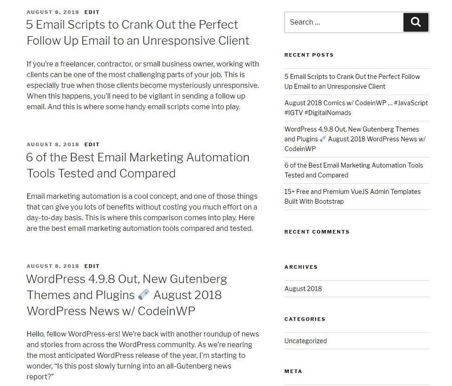Open the email scripts post from Recent Posts
The width and height of the screenshot is (452, 386).
352,81
